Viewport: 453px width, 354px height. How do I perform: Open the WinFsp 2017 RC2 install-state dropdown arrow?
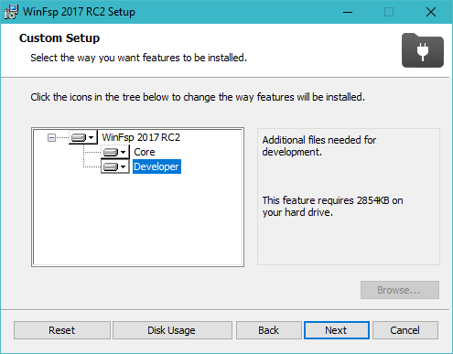pyautogui.click(x=92, y=138)
